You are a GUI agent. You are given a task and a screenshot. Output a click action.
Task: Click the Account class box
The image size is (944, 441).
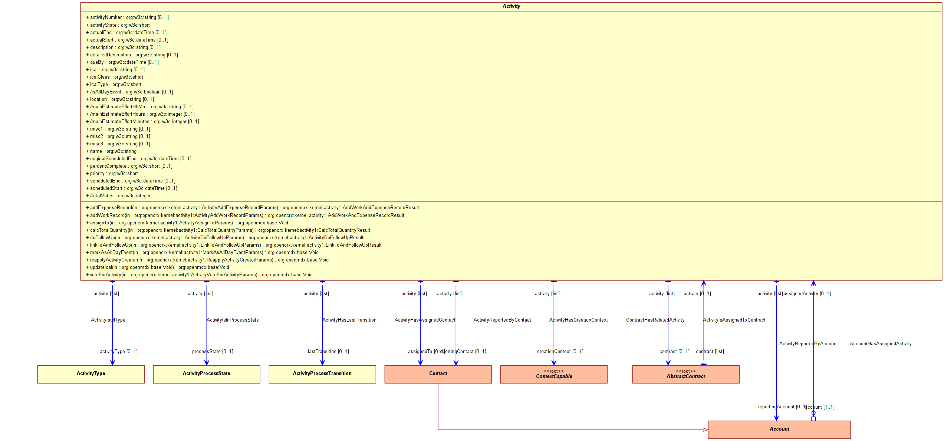tap(779, 430)
